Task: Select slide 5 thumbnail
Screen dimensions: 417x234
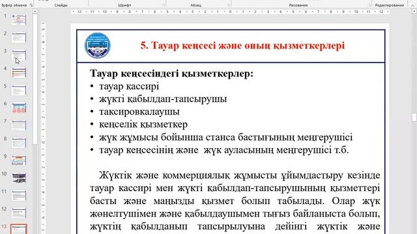Action: (x=19, y=90)
